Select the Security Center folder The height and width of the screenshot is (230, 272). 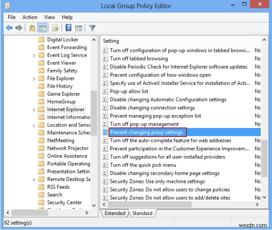pos(64,202)
